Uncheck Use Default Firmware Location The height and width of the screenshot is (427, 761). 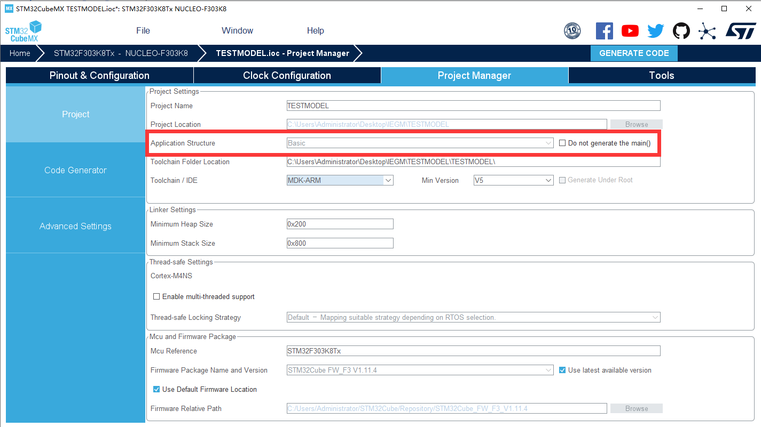(x=156, y=389)
